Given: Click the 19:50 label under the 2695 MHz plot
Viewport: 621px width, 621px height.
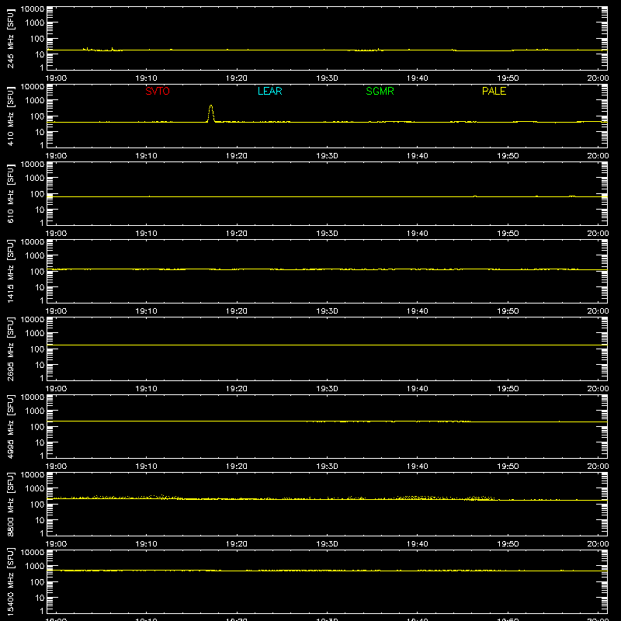Looking at the screenshot, I should point(508,389).
